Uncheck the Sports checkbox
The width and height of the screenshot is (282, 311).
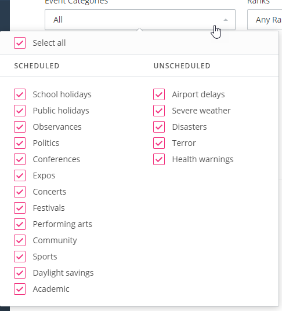pyautogui.click(x=20, y=257)
